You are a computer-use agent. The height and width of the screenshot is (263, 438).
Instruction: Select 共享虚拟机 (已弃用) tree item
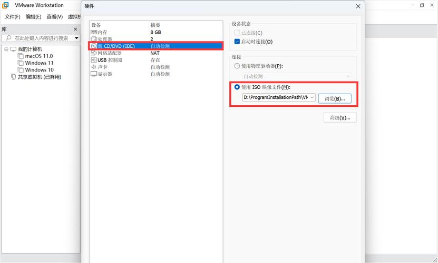40,77
